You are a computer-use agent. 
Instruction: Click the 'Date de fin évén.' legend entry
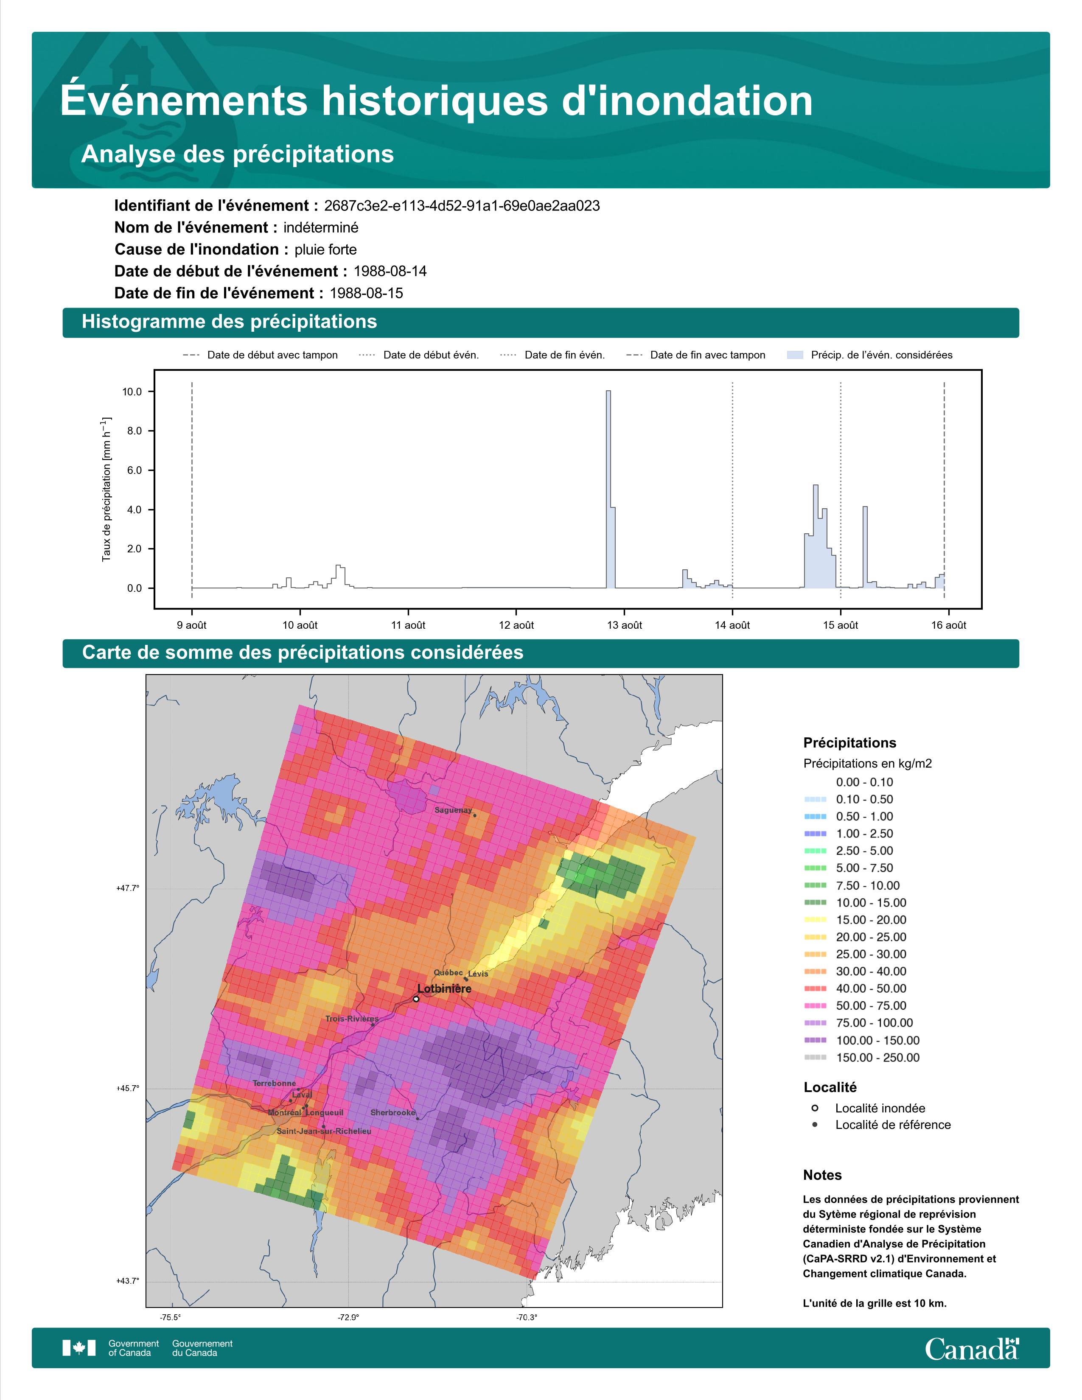(552, 355)
